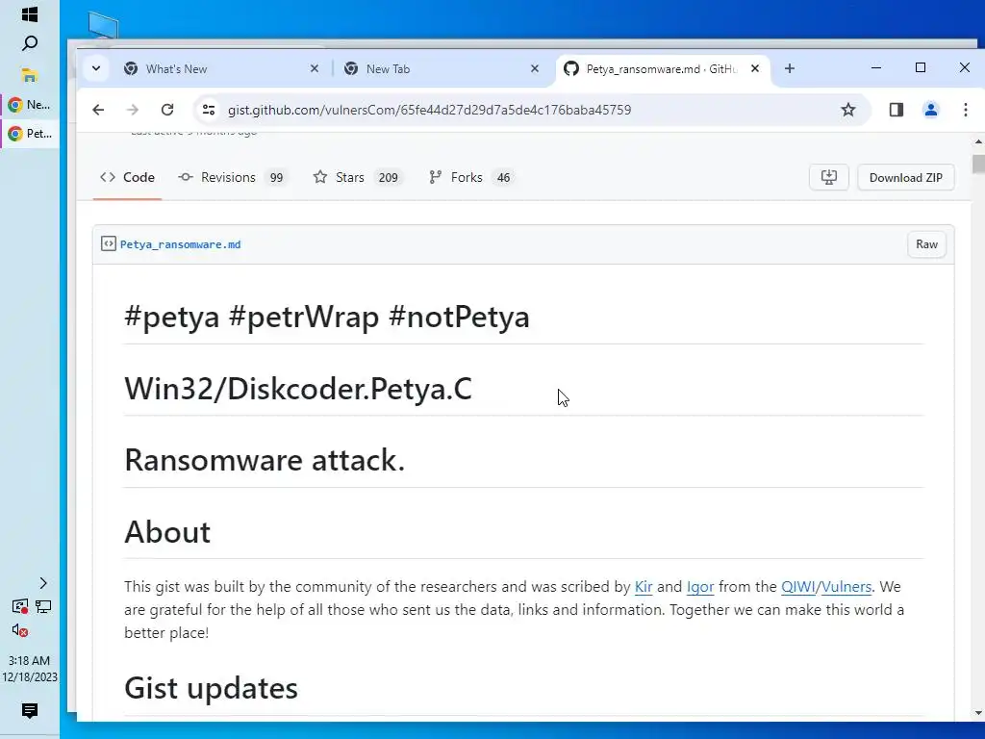Click the gist.github.com address bar URL

tap(429, 110)
